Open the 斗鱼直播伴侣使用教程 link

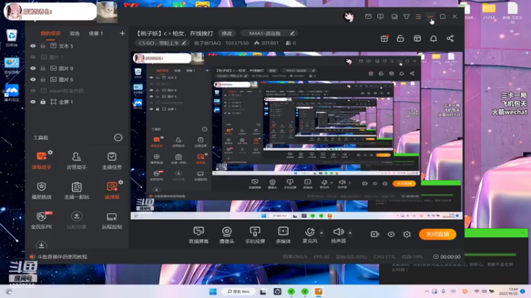coord(62,257)
